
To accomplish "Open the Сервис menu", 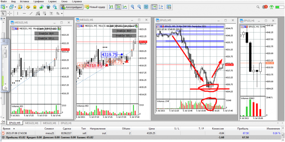I will tap(52, 1).
